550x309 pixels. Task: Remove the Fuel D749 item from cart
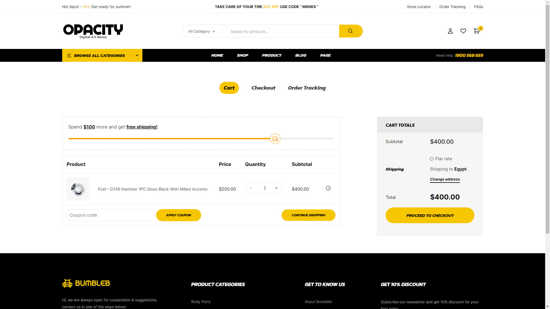328,188
